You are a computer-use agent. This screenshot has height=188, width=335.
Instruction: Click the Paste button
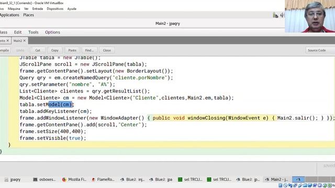[72, 50]
